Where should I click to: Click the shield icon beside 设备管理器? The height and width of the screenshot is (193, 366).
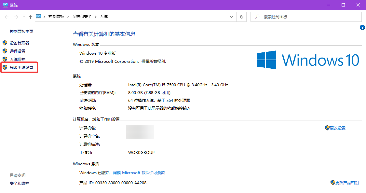(5, 43)
